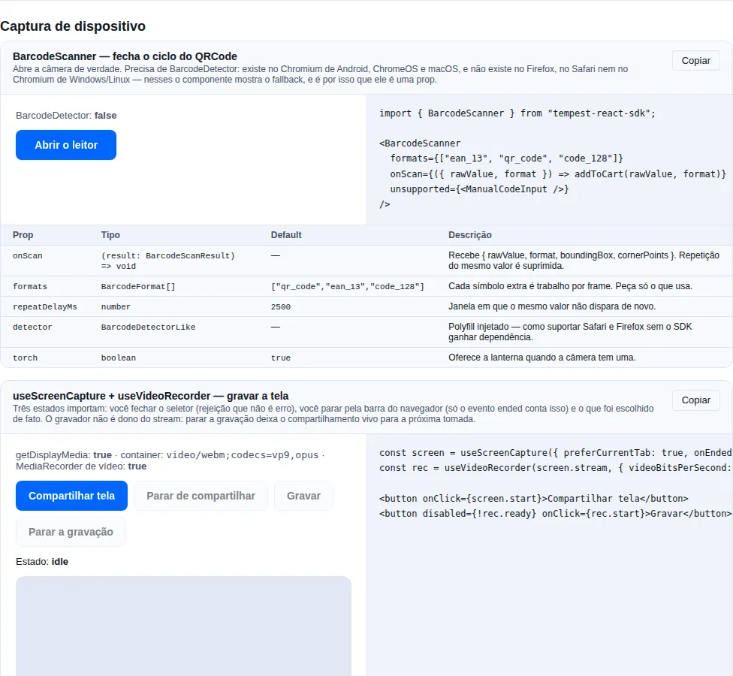Click the Descrição column header
The height and width of the screenshot is (676, 733).
click(470, 234)
